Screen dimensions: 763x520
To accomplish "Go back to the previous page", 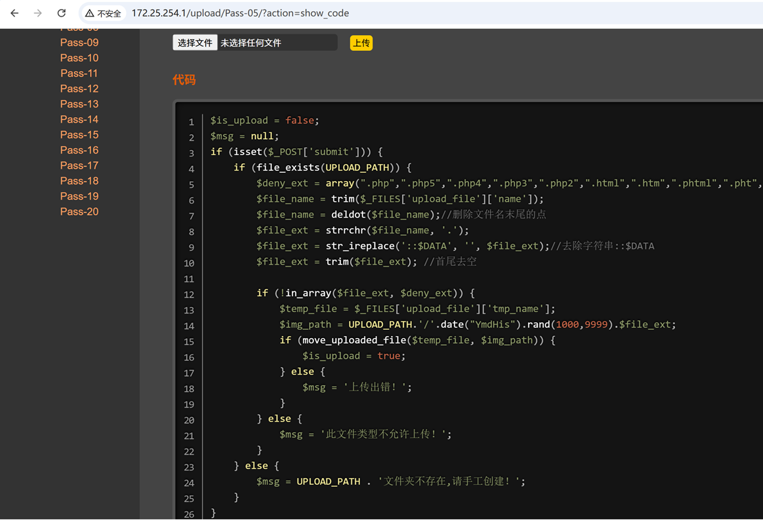I will pos(14,13).
